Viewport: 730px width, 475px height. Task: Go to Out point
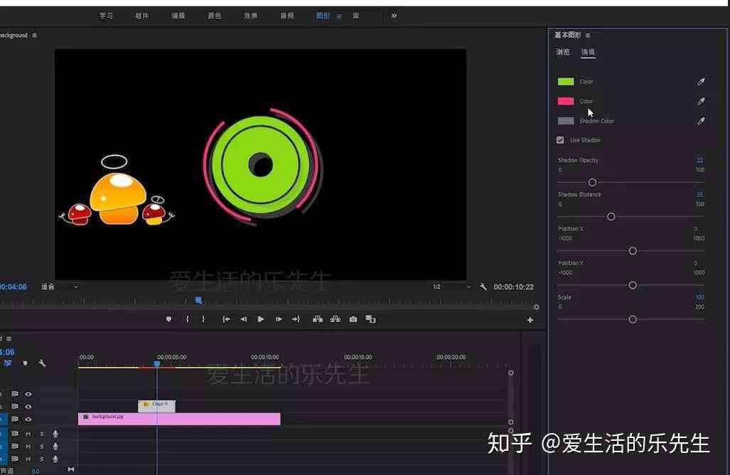pyautogui.click(x=296, y=319)
